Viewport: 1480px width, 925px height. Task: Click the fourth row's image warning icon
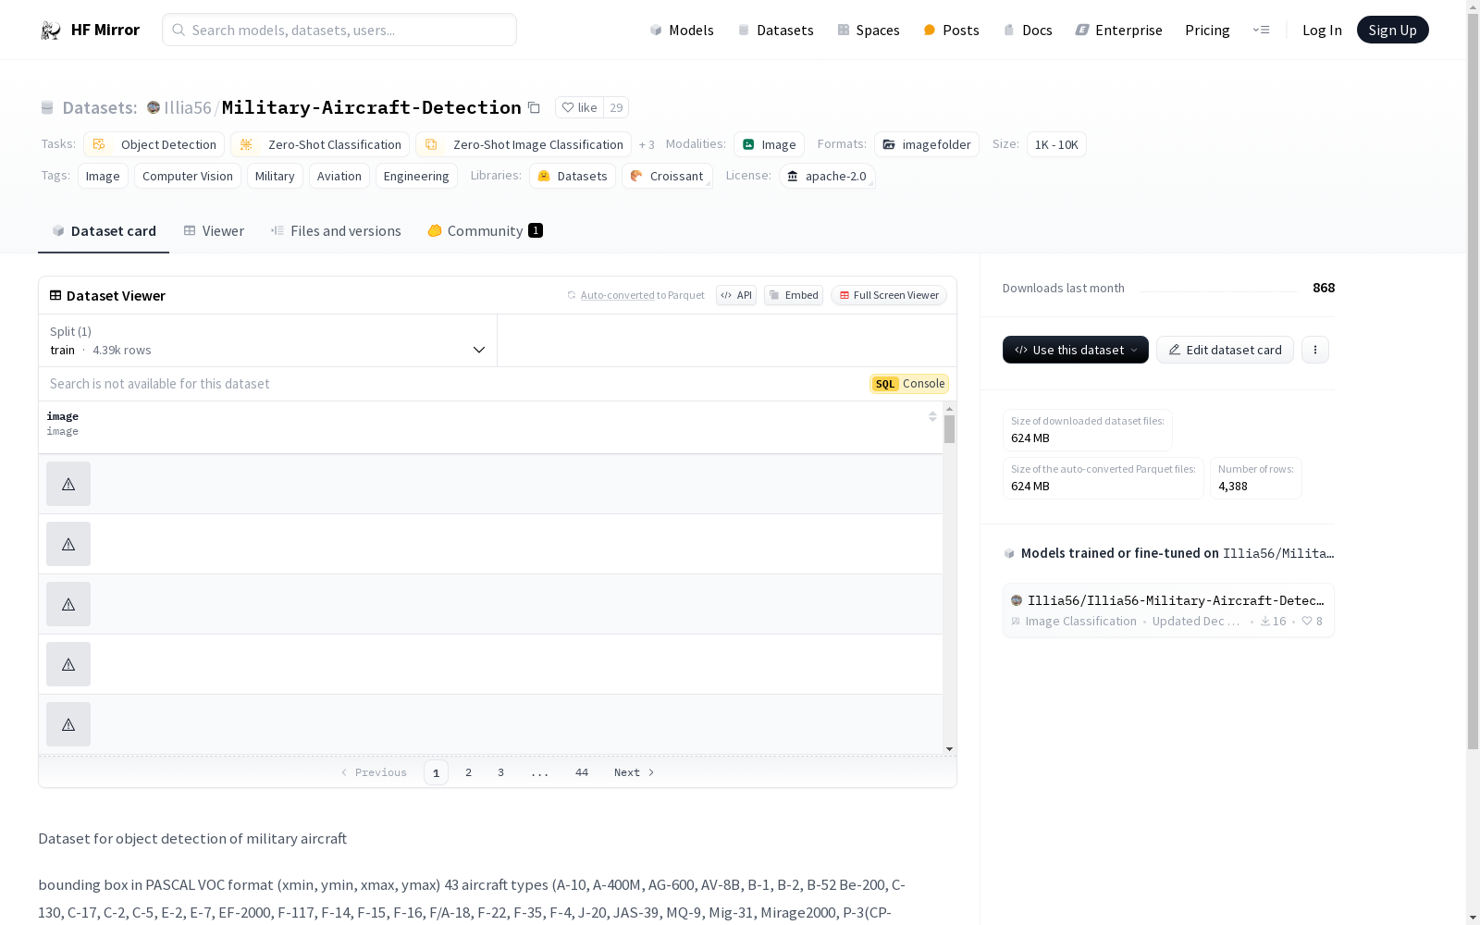pyautogui.click(x=68, y=664)
